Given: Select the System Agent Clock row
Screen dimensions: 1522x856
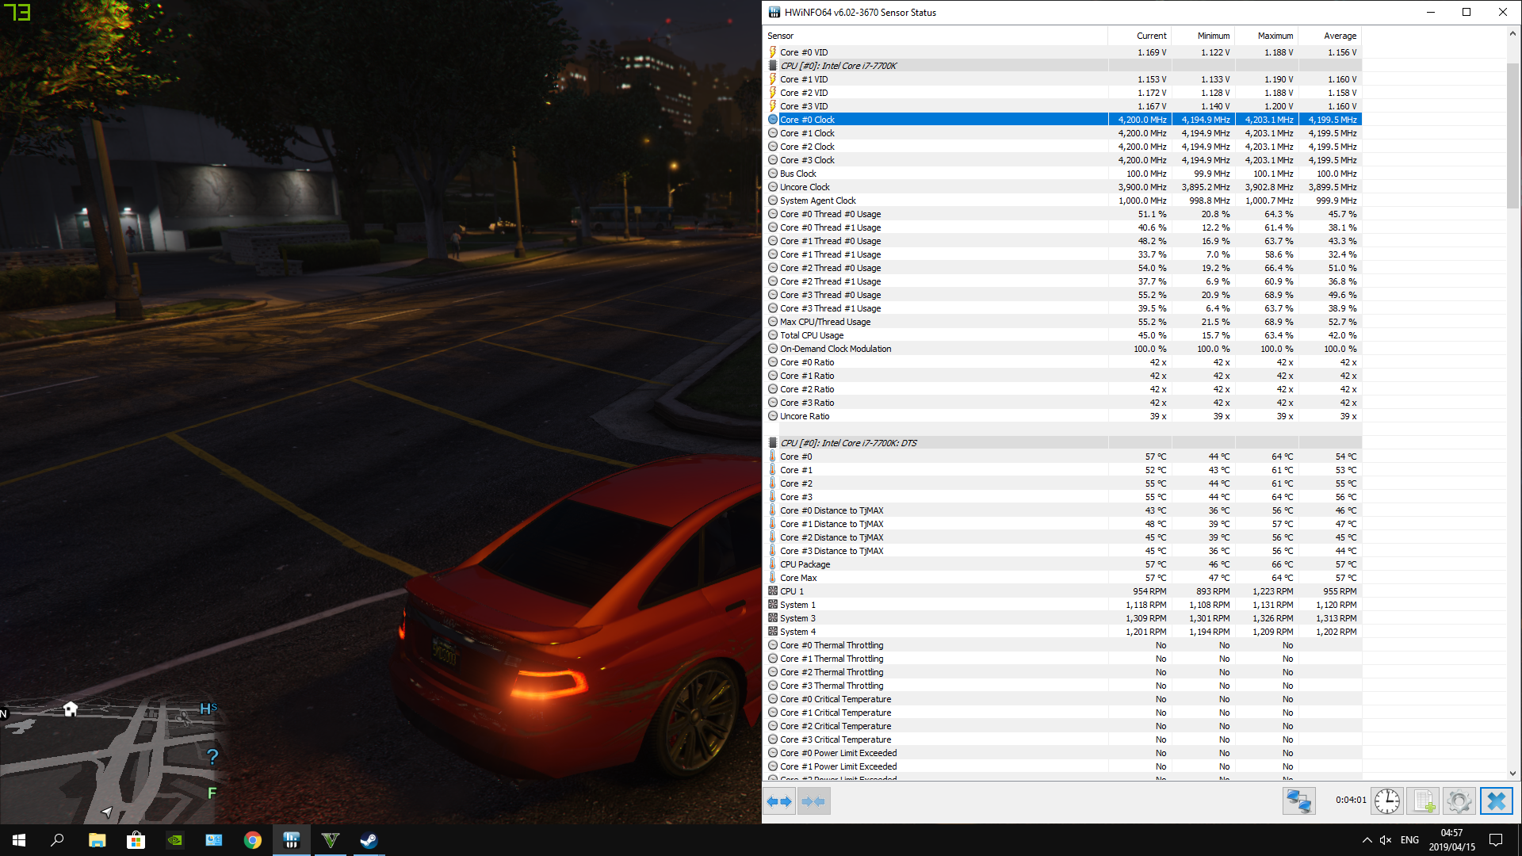Looking at the screenshot, I should 1063,201.
